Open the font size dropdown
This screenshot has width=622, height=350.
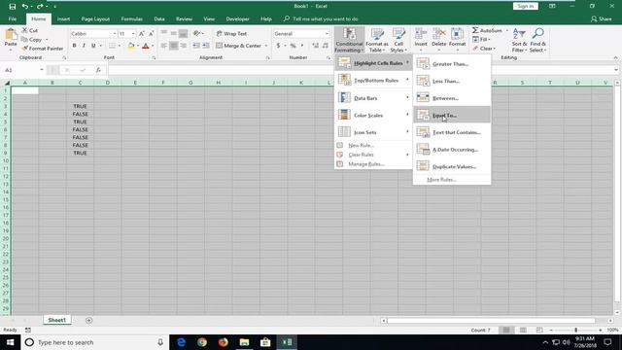coord(133,34)
